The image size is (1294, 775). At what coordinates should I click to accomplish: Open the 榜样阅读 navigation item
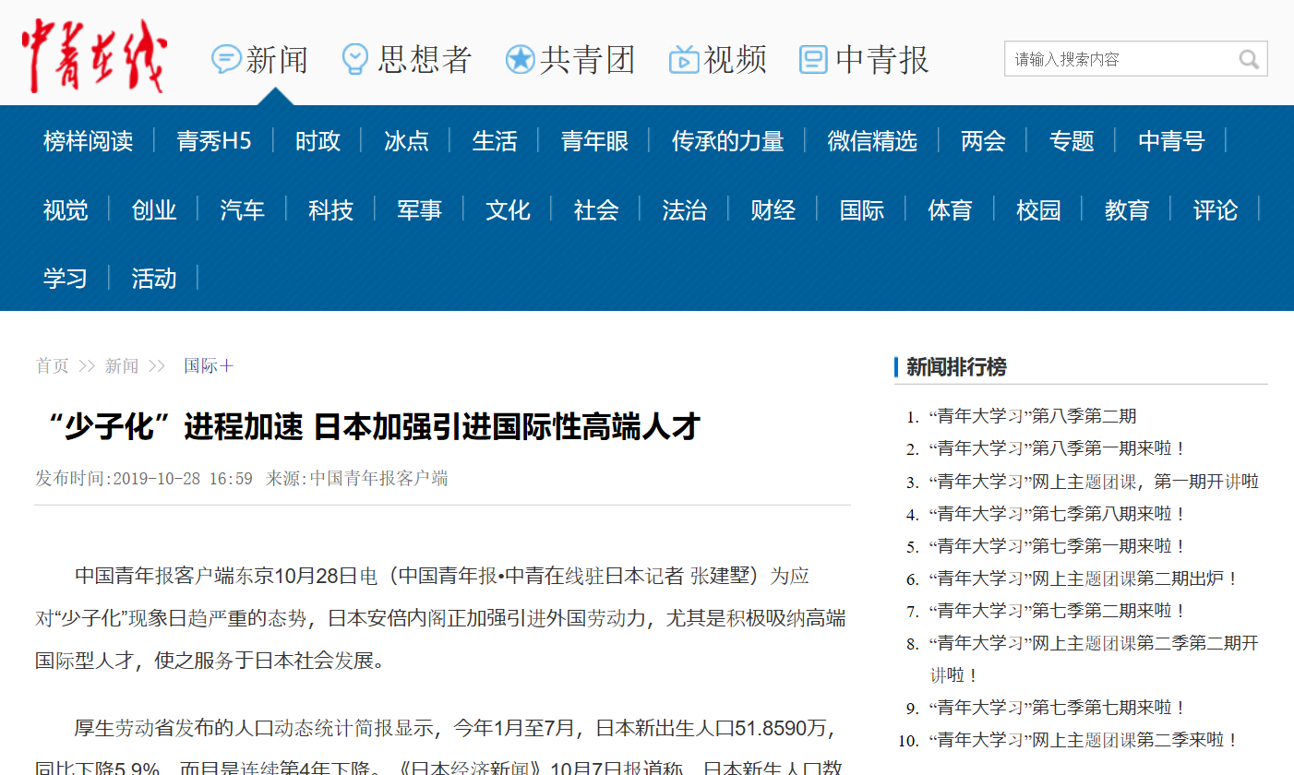point(88,141)
